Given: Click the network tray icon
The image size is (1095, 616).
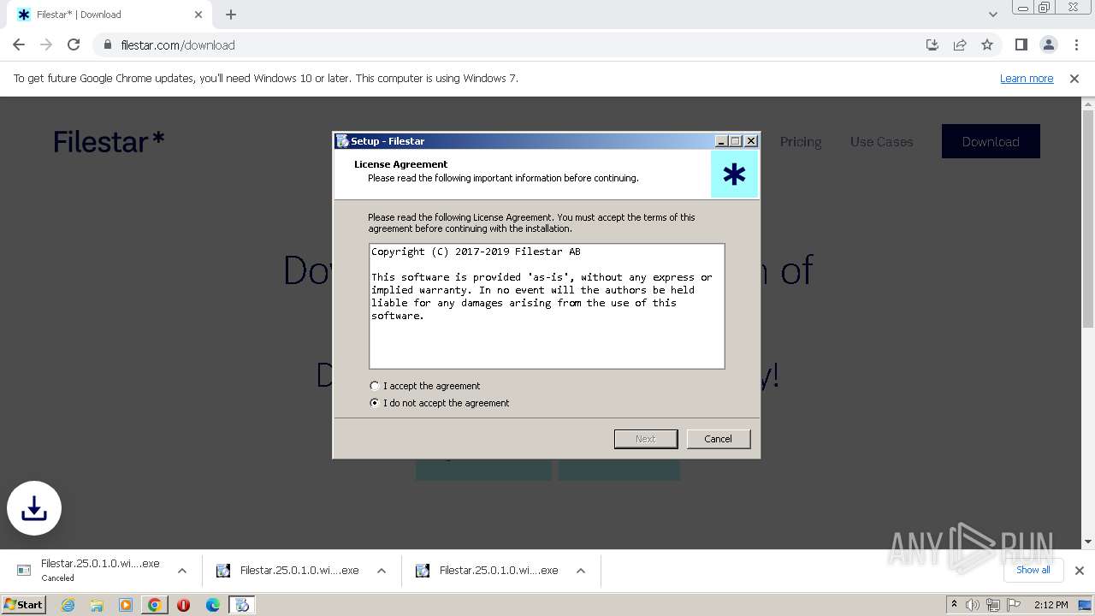Looking at the screenshot, I should click(992, 605).
